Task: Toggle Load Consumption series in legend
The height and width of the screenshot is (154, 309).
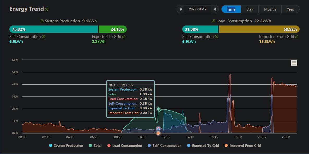Action: pyautogui.click(x=125, y=146)
